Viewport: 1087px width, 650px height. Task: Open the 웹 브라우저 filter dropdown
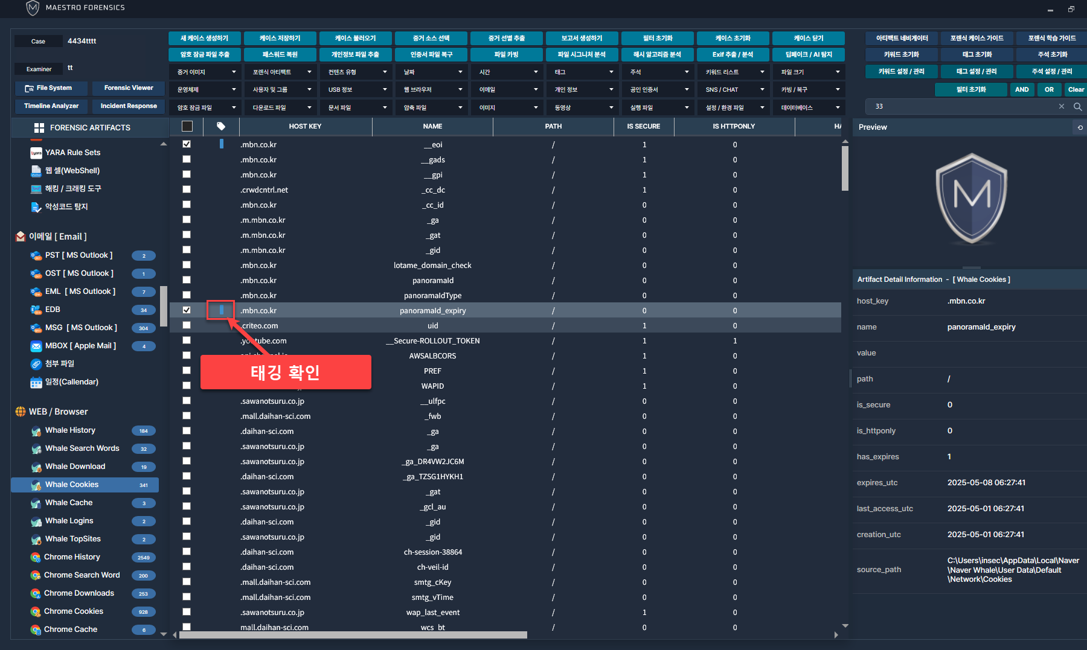(431, 90)
